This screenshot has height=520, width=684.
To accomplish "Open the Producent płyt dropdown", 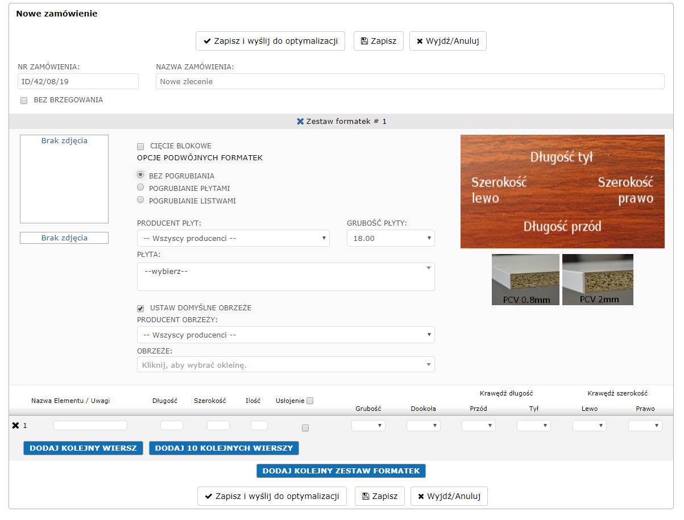I will click(233, 238).
